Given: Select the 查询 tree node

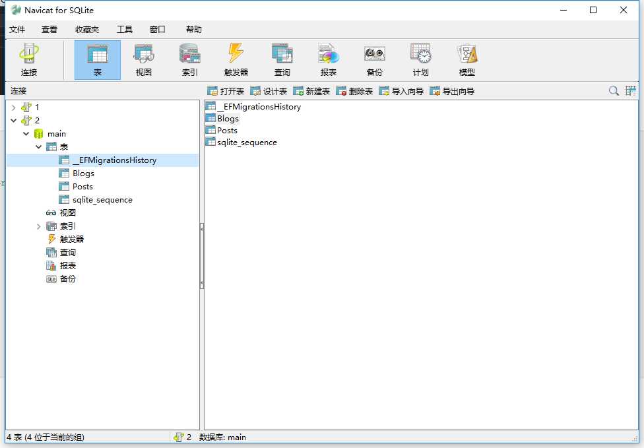Looking at the screenshot, I should tap(61, 253).
